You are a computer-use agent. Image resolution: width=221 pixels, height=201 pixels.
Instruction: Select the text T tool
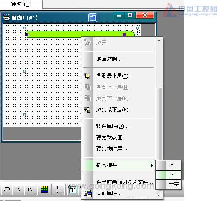click(72, 189)
